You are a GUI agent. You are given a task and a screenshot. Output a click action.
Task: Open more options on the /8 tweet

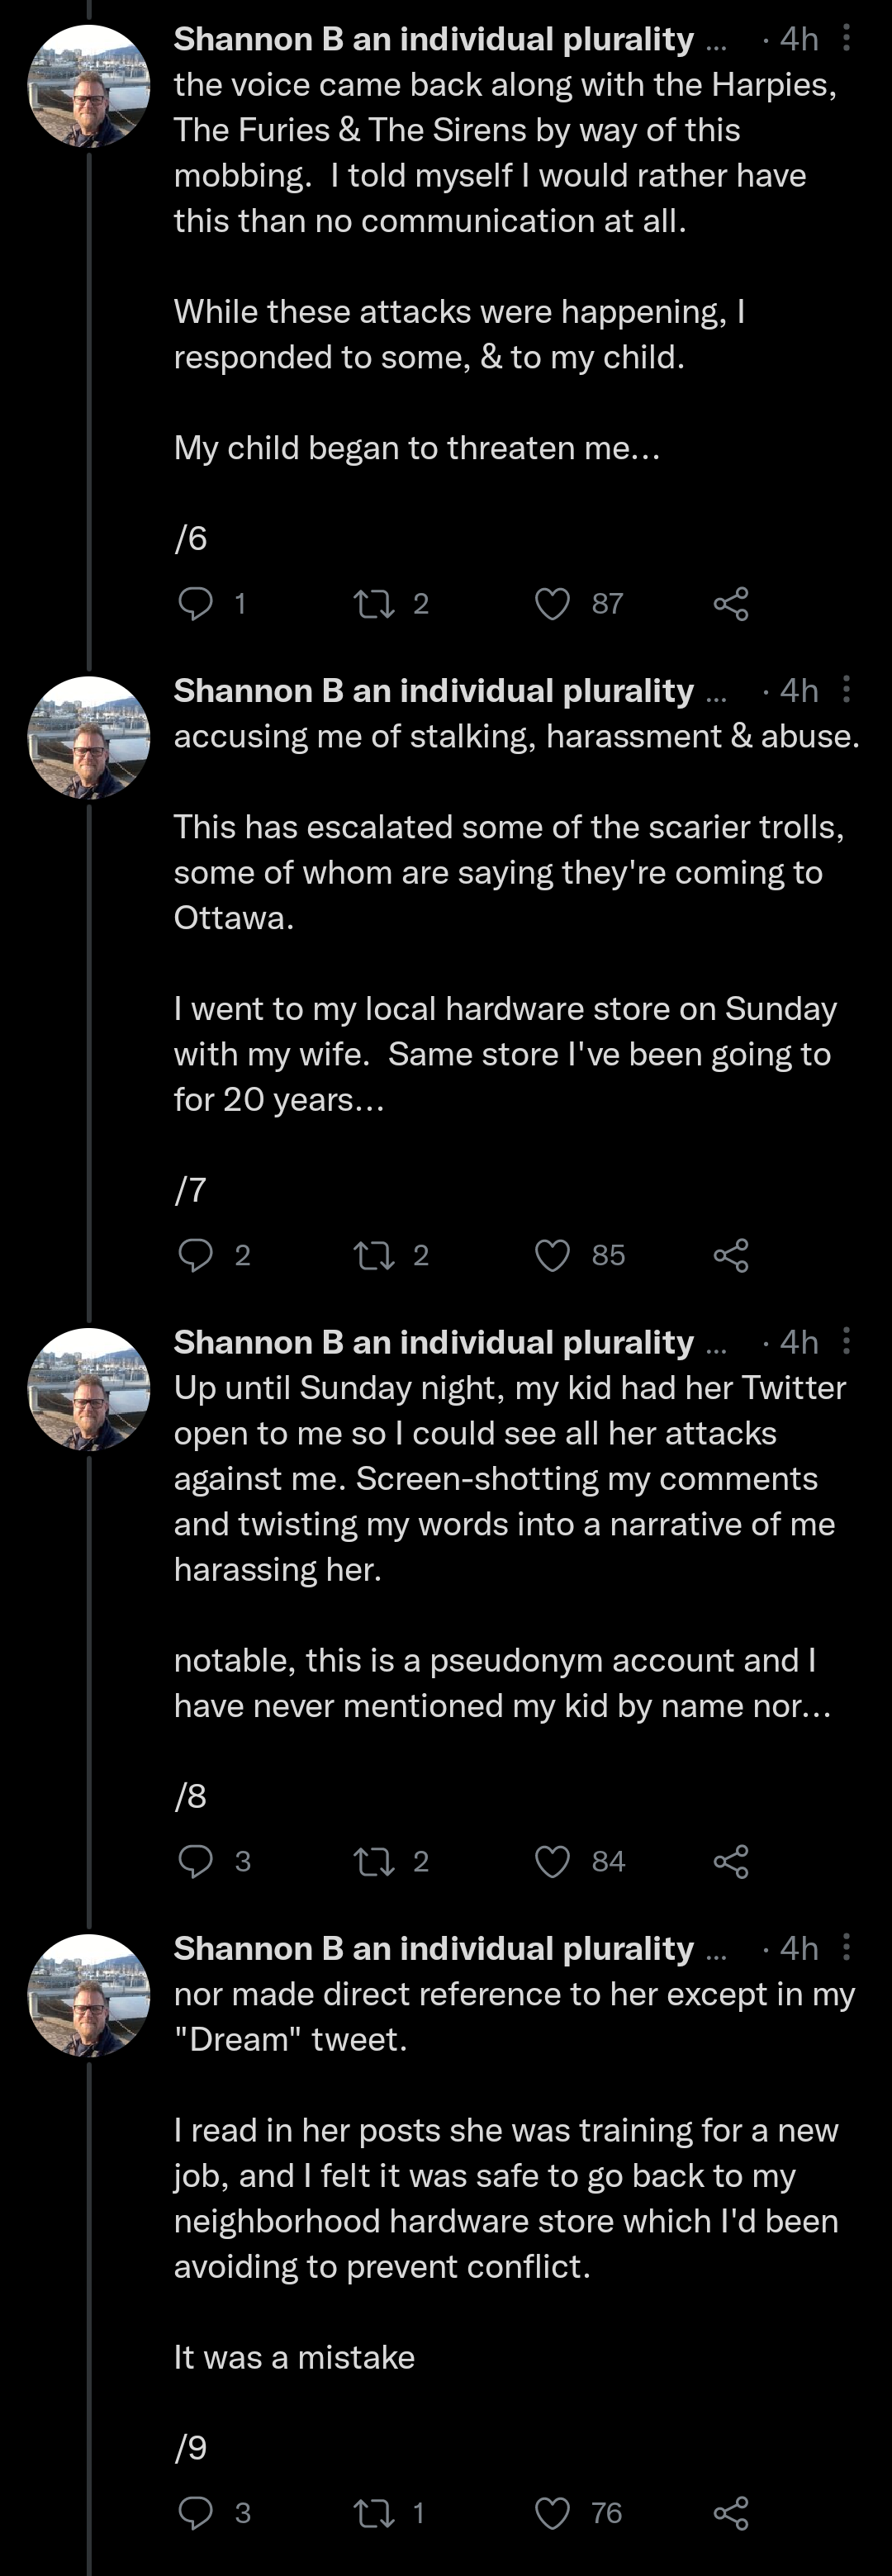847,1341
